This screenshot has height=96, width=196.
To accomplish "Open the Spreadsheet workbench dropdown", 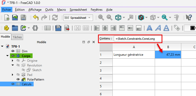I will click(78, 18).
